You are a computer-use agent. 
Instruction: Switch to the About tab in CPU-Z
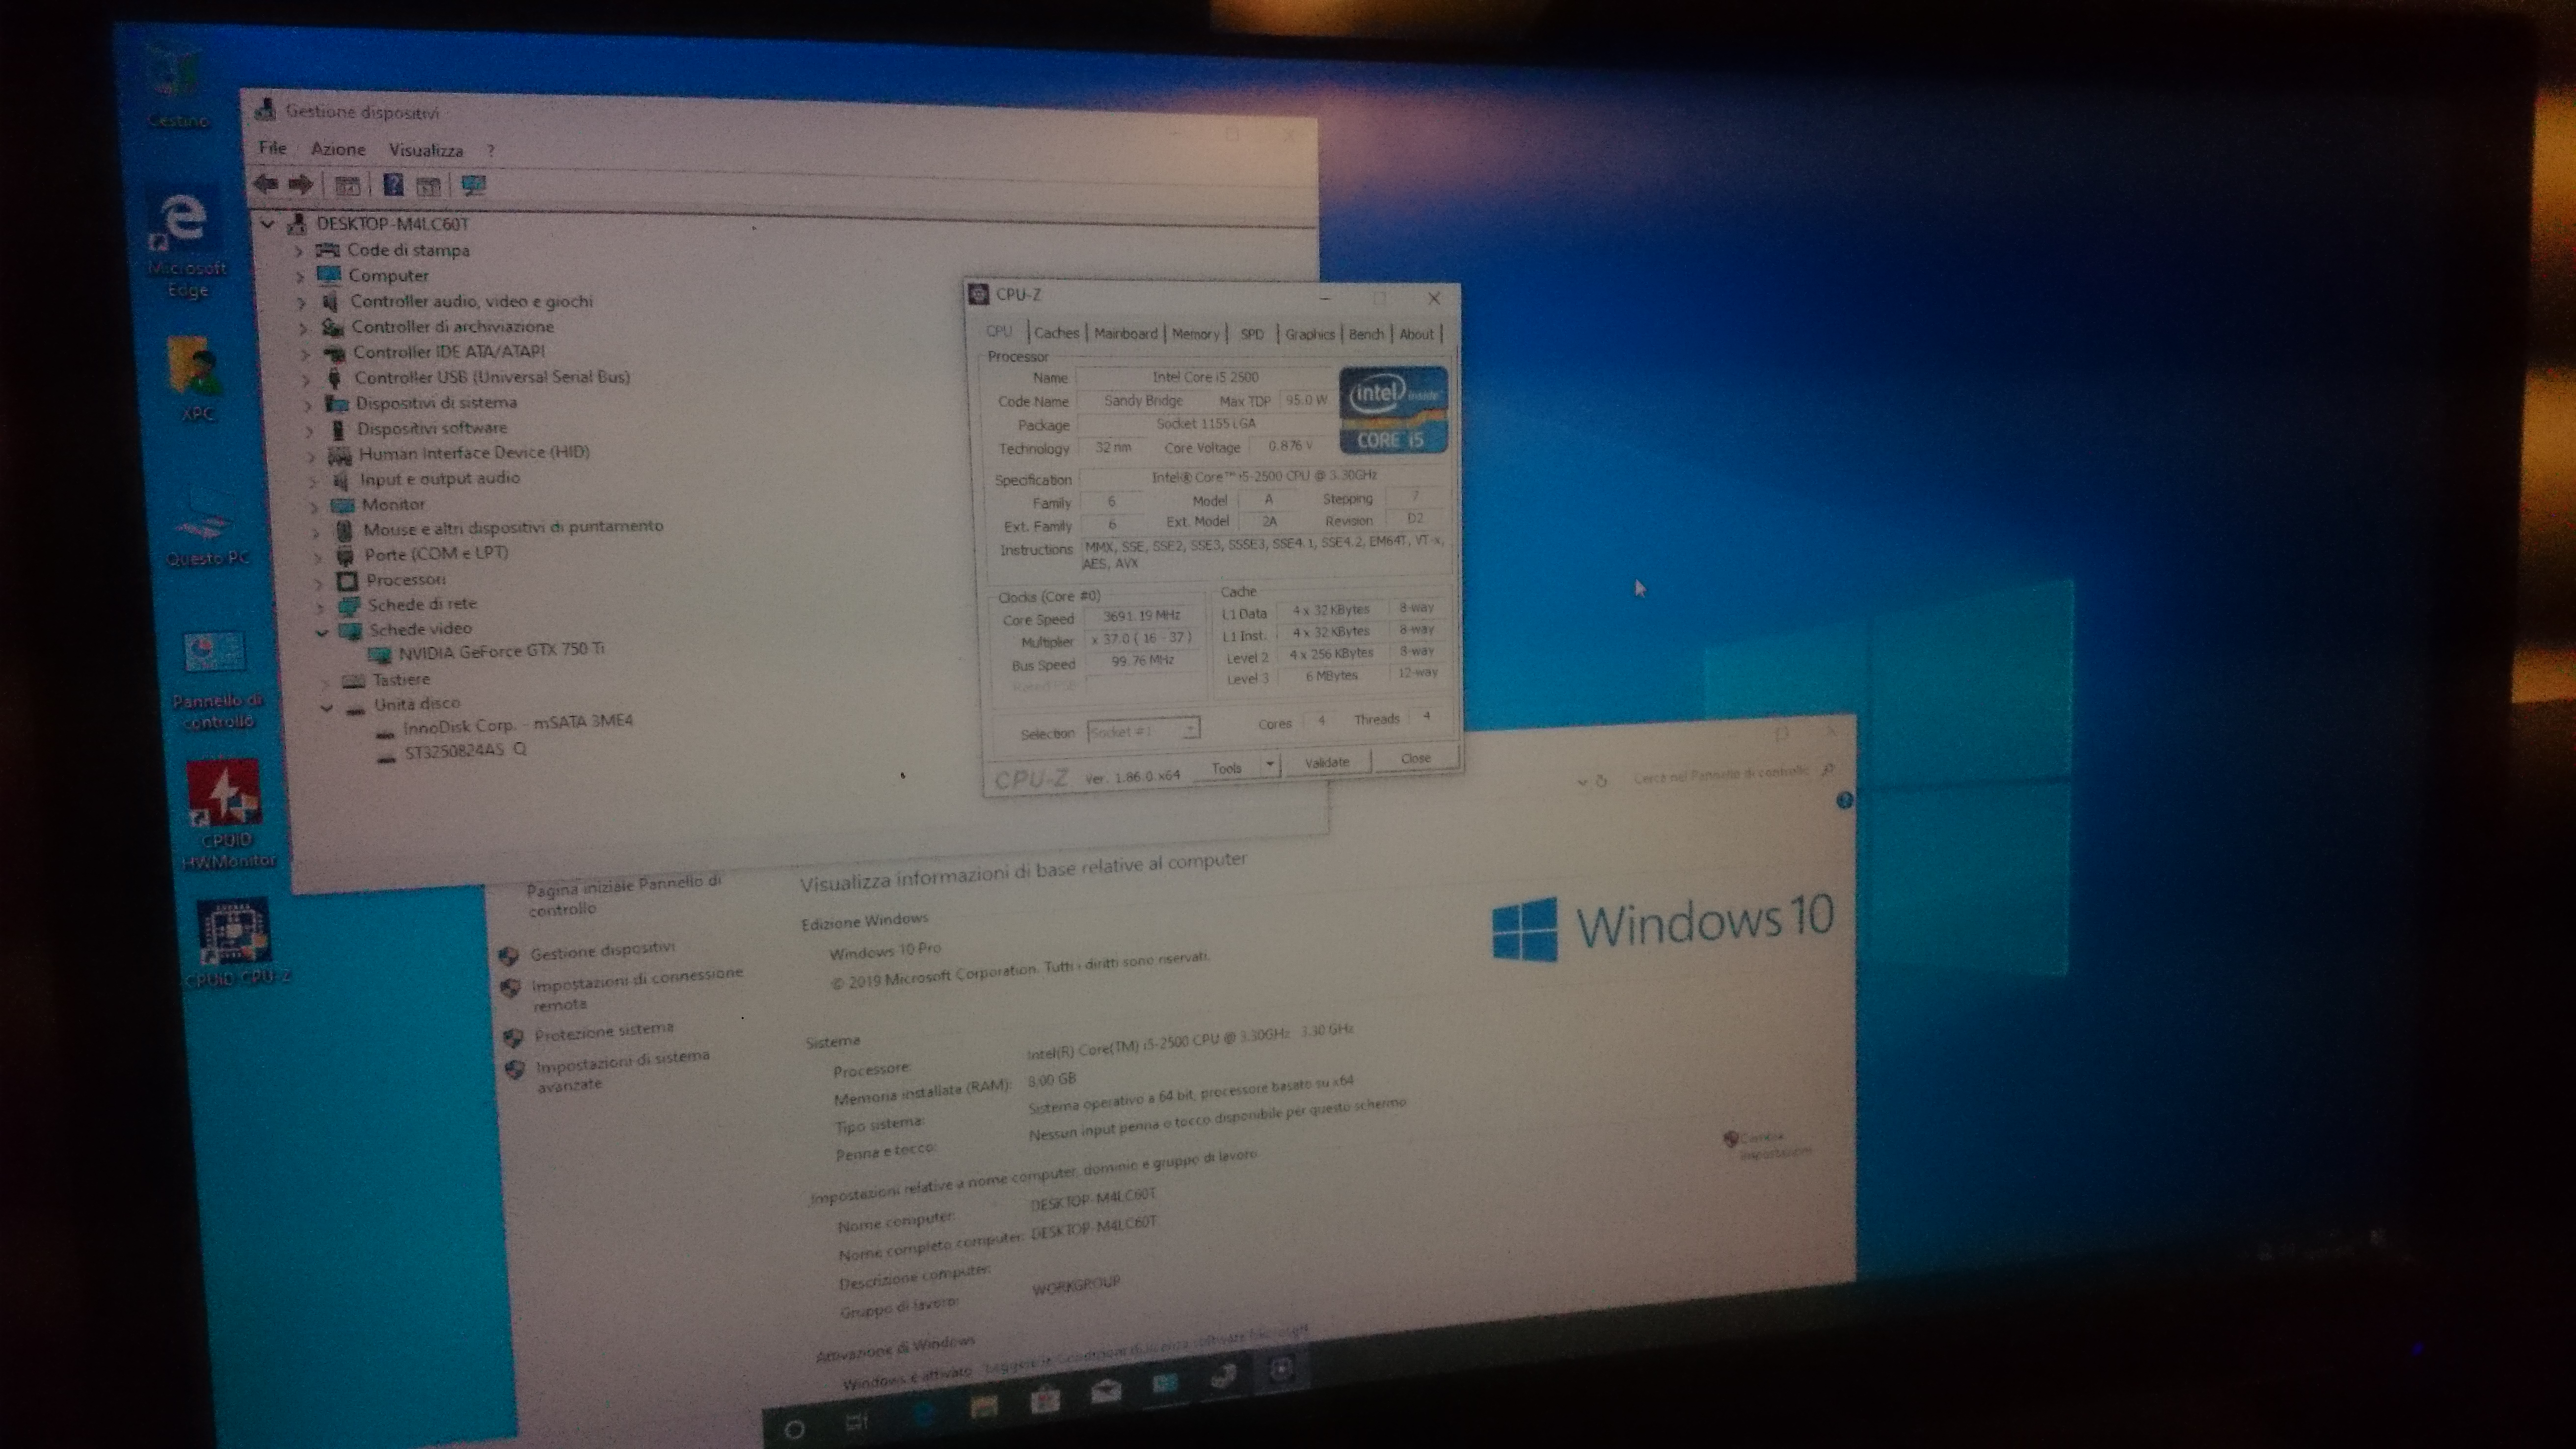[1416, 334]
